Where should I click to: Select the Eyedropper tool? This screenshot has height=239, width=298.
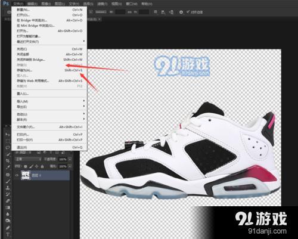coord(8,167)
